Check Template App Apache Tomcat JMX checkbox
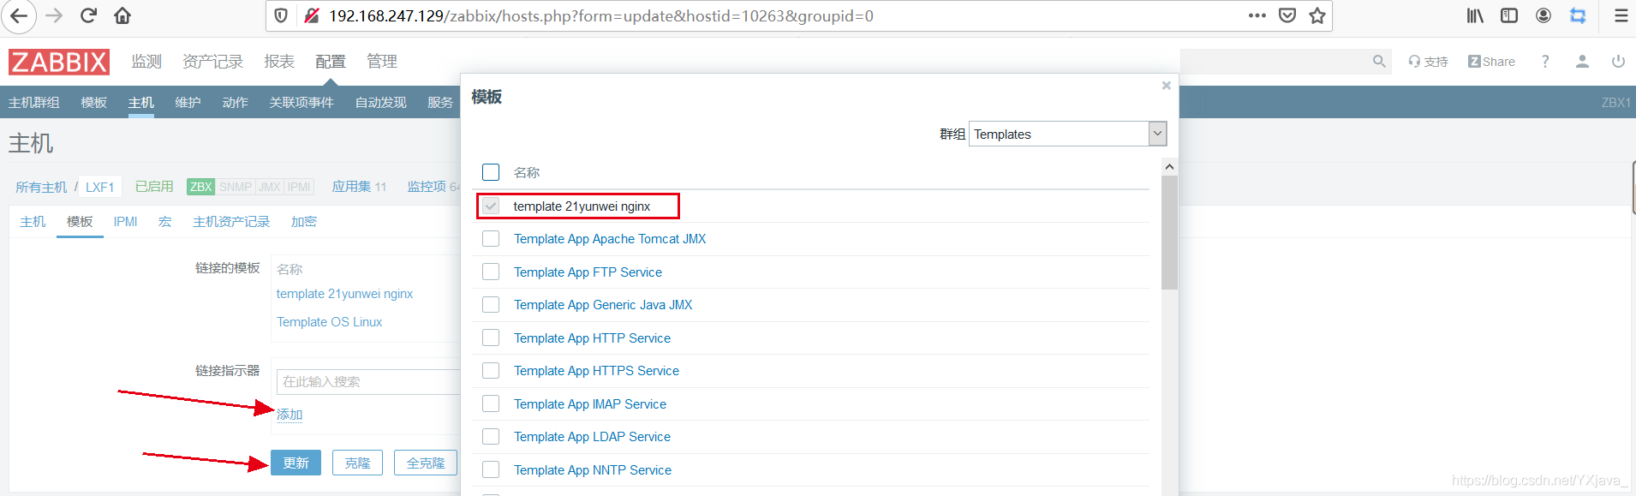The width and height of the screenshot is (1636, 496). pos(491,239)
